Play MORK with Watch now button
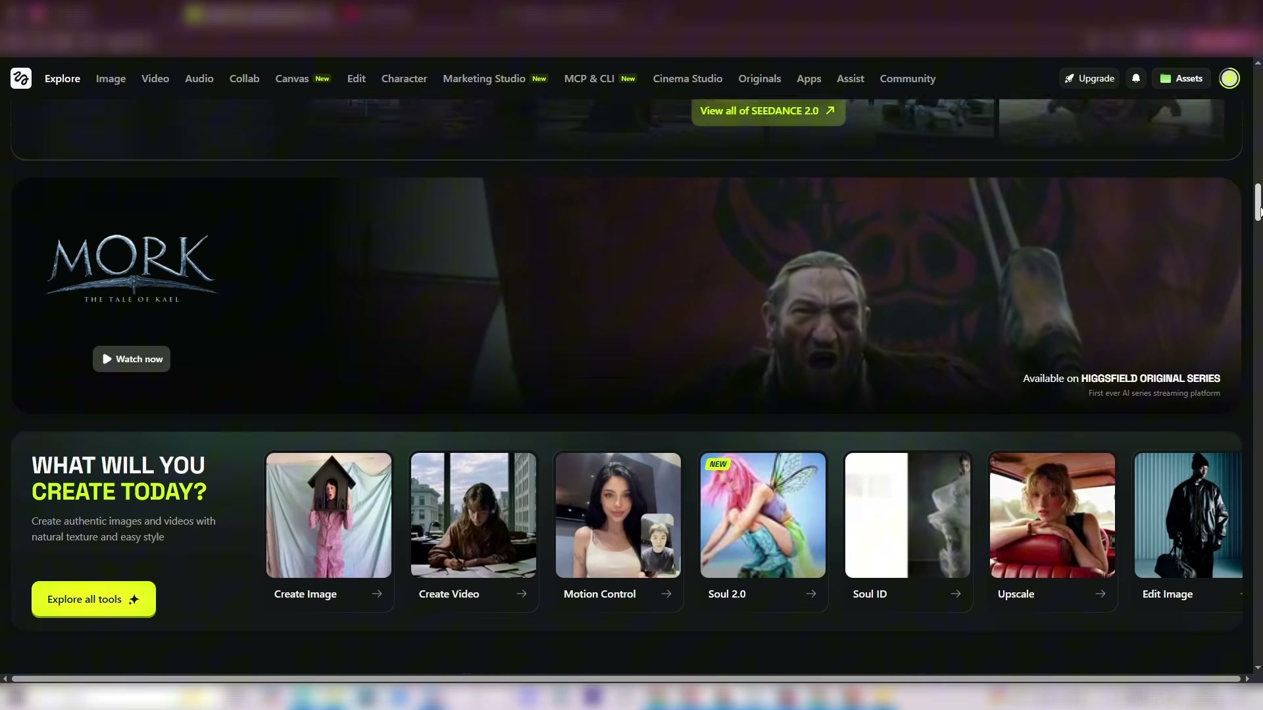The width and height of the screenshot is (1263, 710). pos(132,359)
